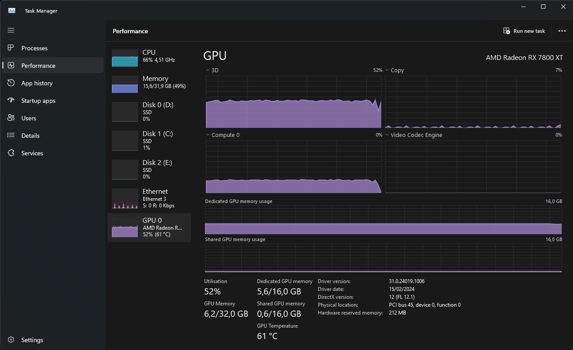Image resolution: width=573 pixels, height=350 pixels.
Task: Click the Startup apps gauge icon
Action: (11, 101)
